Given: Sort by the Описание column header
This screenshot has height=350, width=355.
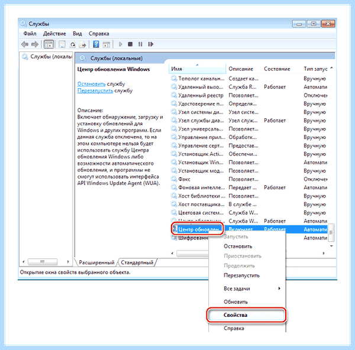Looking at the screenshot, I should pyautogui.click(x=241, y=69).
